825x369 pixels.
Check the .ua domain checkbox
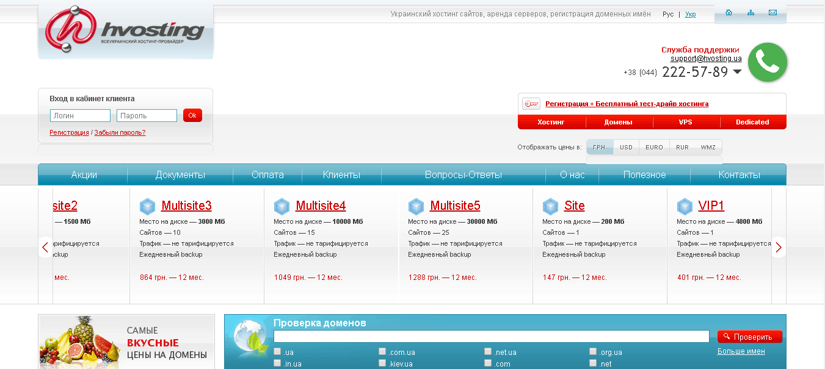[277, 351]
